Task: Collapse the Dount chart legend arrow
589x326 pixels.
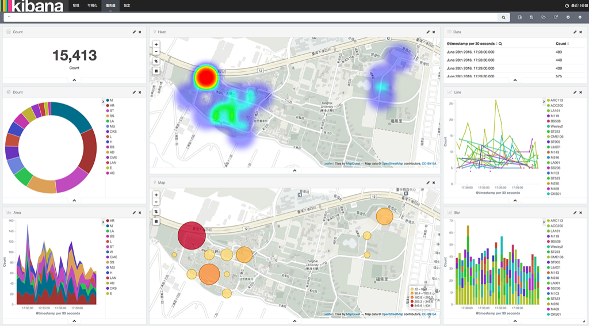Action: point(103,101)
